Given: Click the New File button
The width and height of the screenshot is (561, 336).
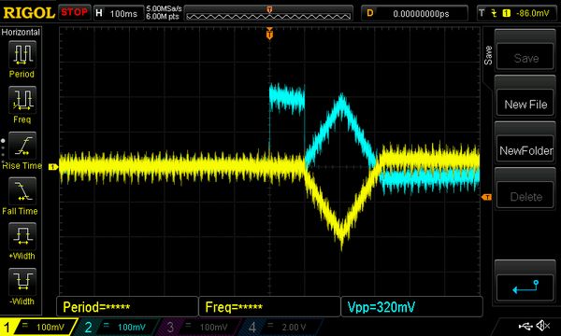Looking at the screenshot, I should coord(525,105).
